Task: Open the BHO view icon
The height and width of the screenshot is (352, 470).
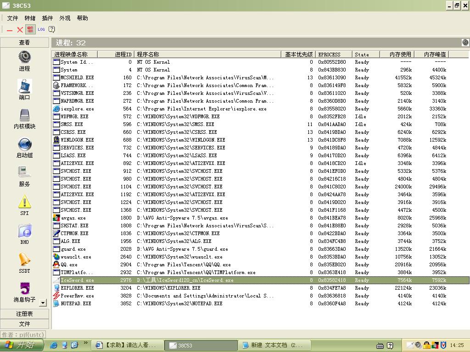Action: click(24, 231)
